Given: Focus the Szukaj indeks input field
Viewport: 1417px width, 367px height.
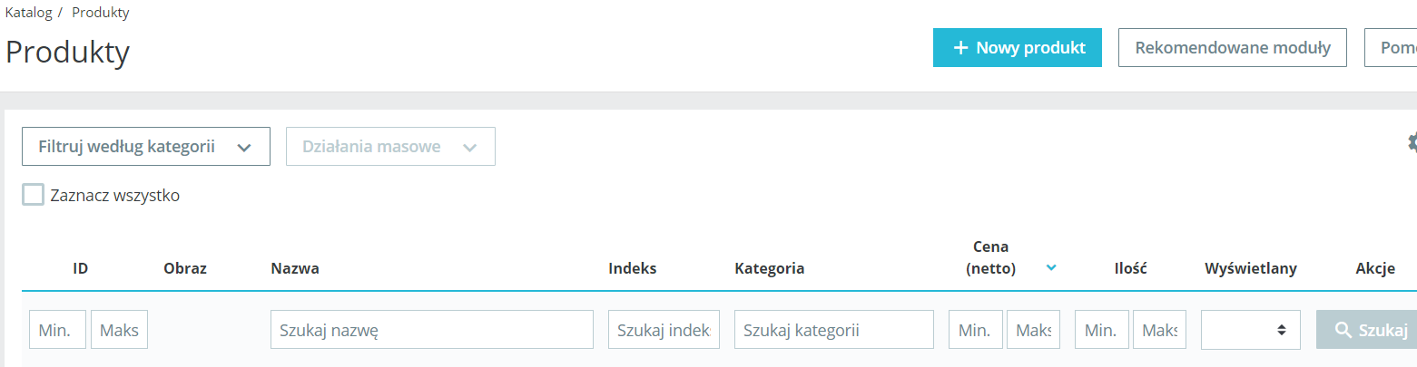Looking at the screenshot, I should (664, 330).
